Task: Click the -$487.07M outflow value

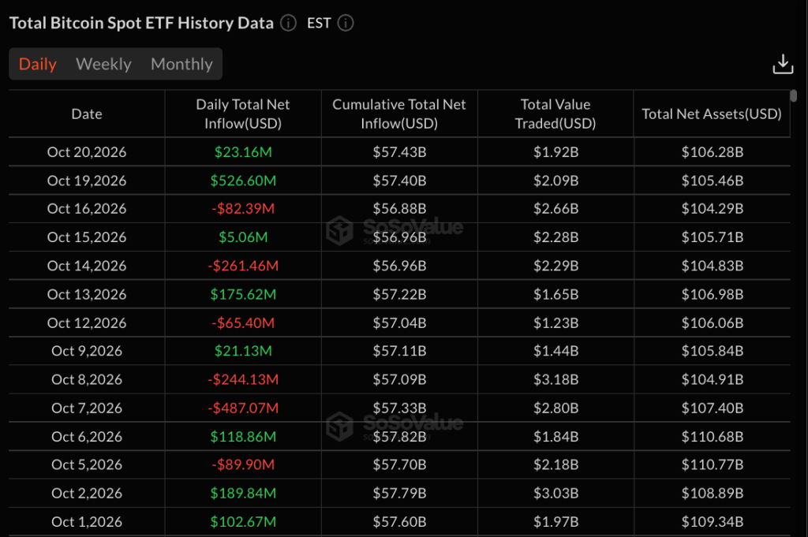Action: pyautogui.click(x=243, y=408)
